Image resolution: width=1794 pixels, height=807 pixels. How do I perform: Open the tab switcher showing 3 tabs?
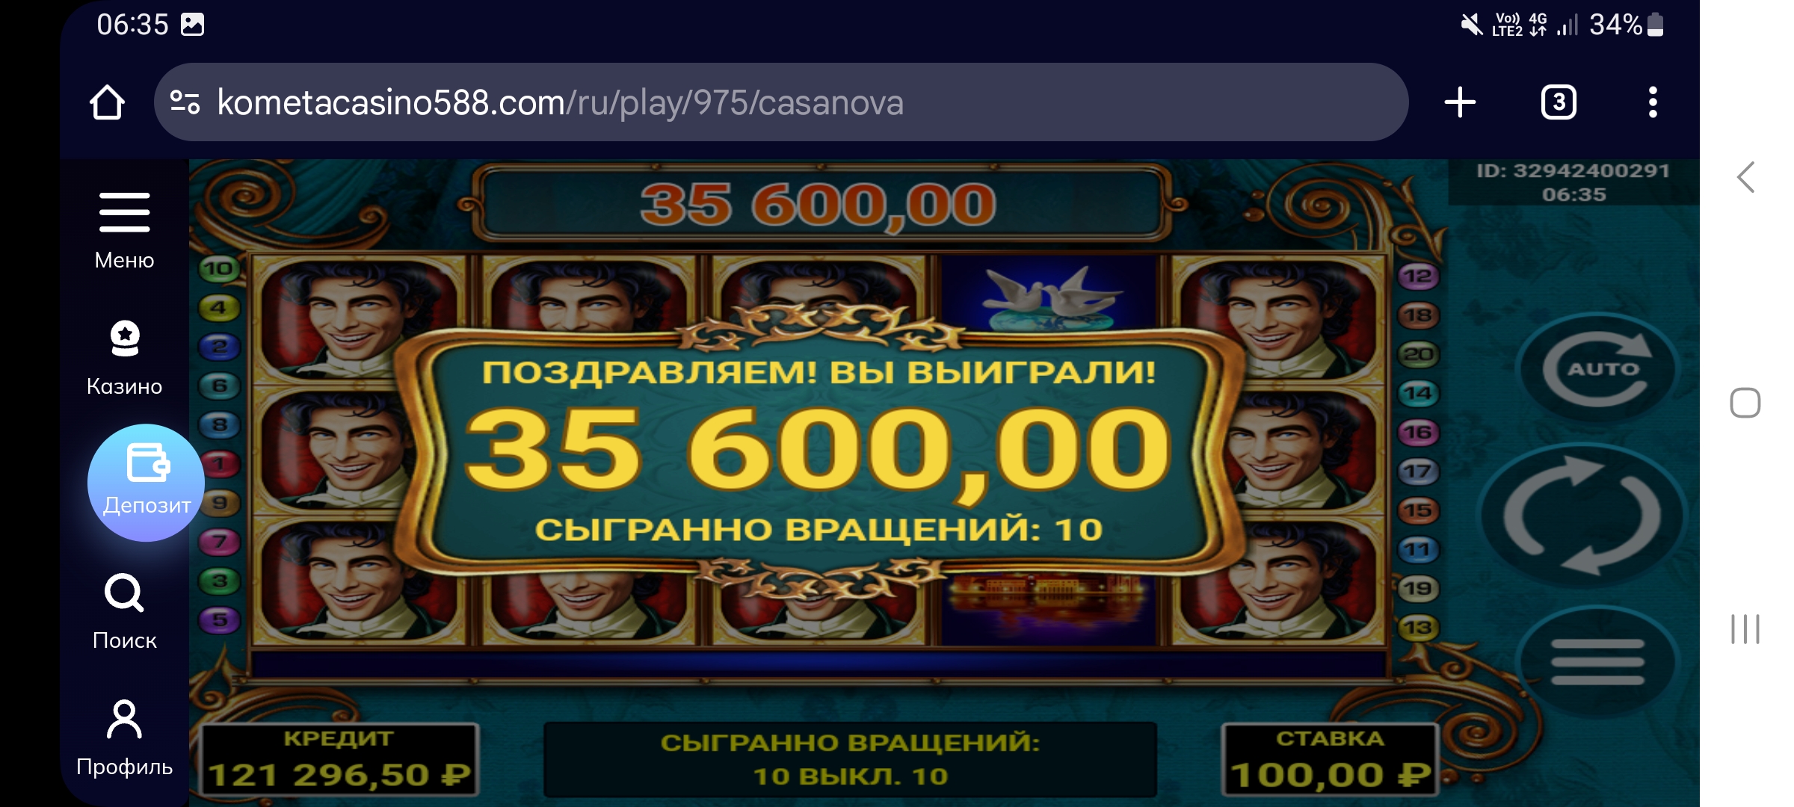coord(1559,102)
